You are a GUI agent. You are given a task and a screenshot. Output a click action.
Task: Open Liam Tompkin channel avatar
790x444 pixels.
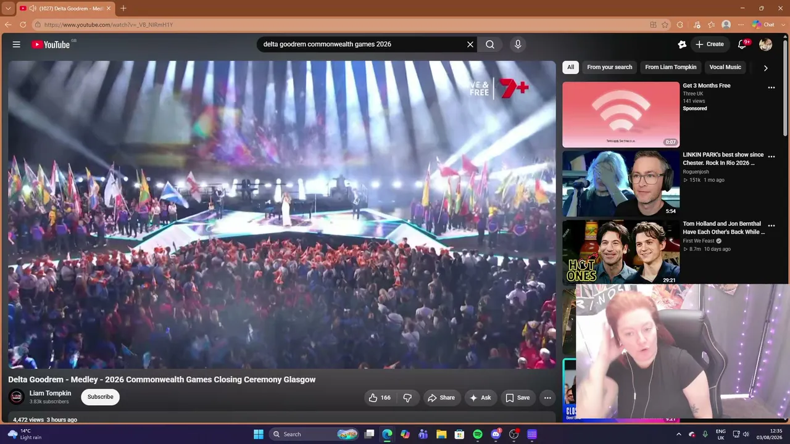(x=17, y=397)
